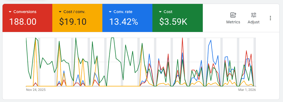Expand the Cost metric dropdown arrow

tap(160, 12)
